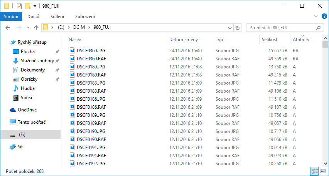The width and height of the screenshot is (329, 176).
Task: Select file name DSCF0190.JPG
Action: 91,131
